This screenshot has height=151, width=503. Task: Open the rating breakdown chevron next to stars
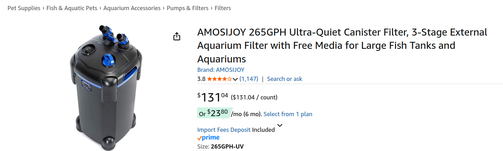235,79
